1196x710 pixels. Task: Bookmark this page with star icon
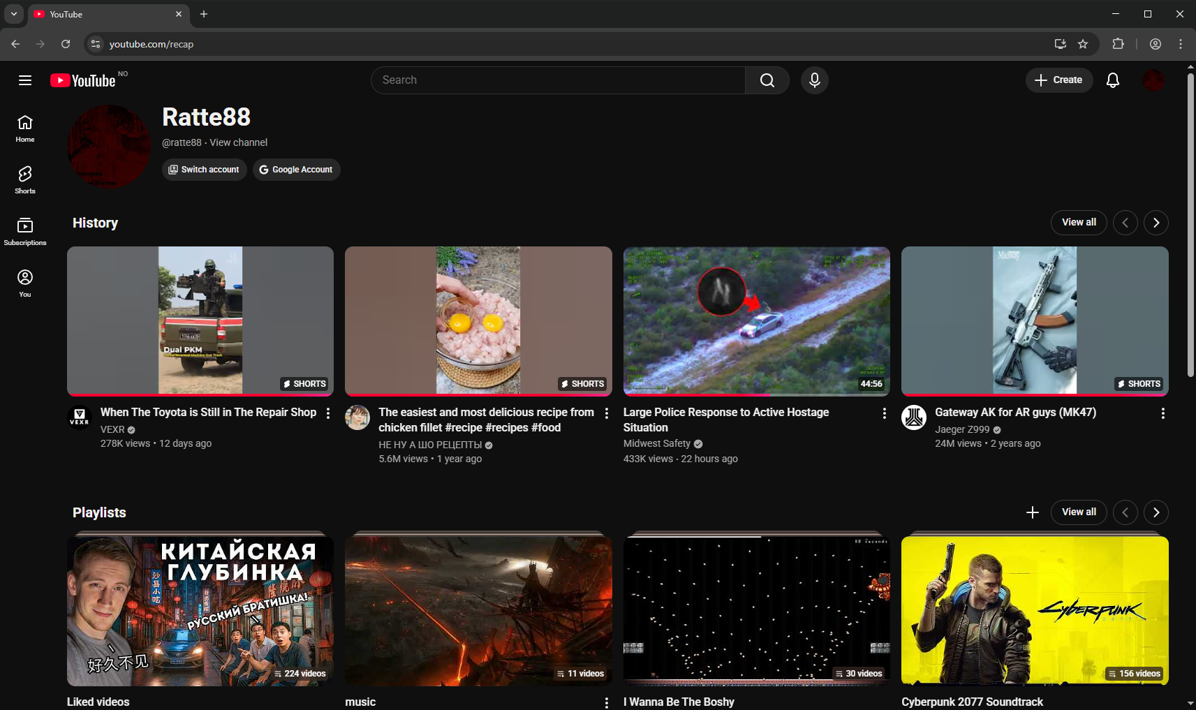(x=1083, y=44)
